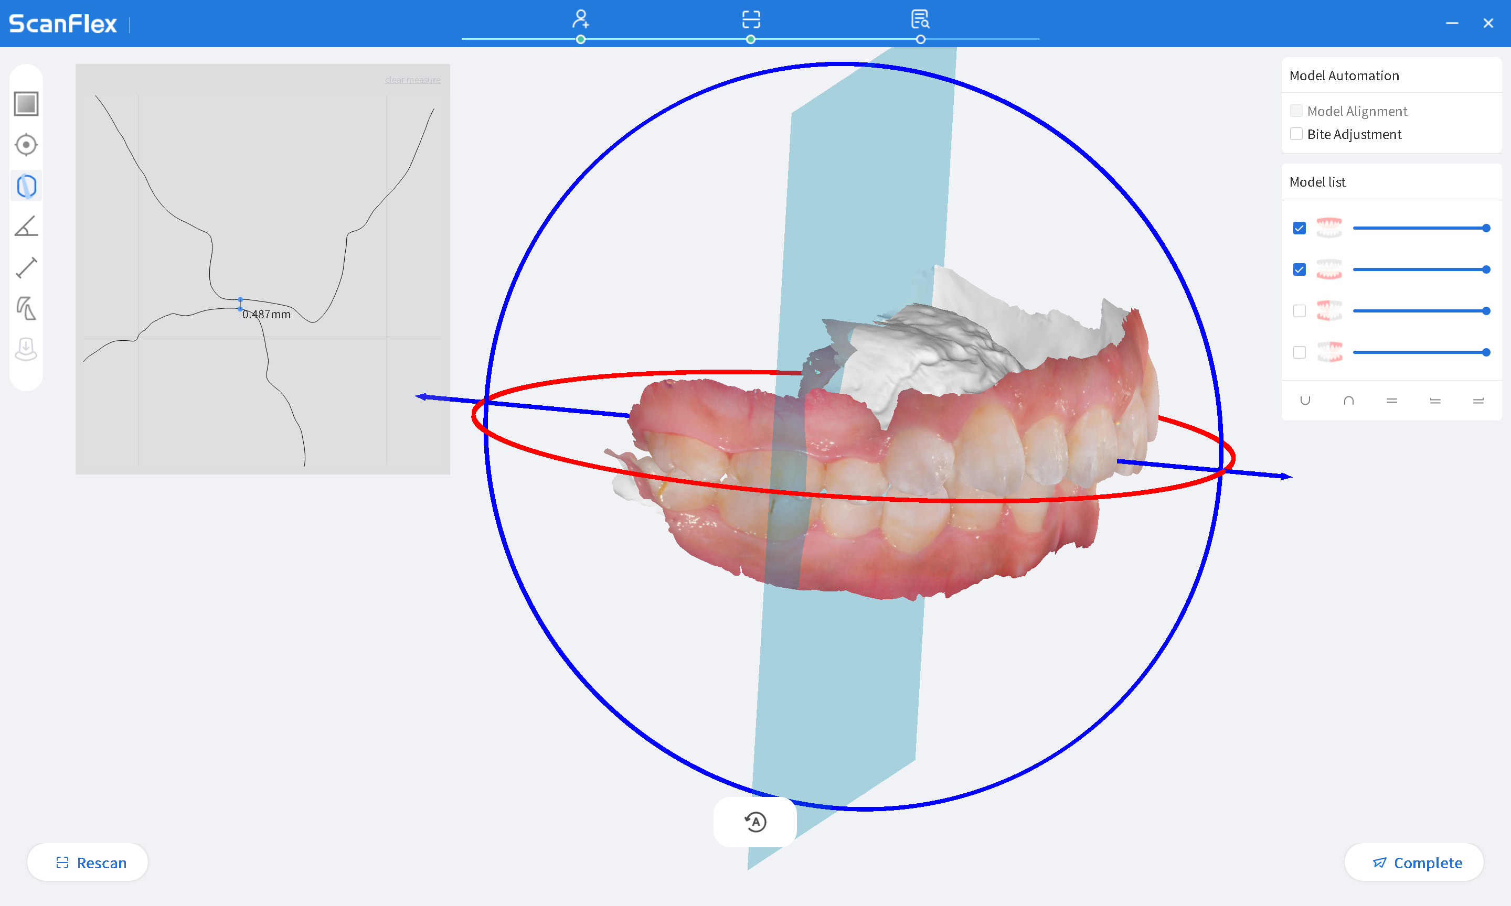
Task: Go to the patient info step
Action: pyautogui.click(x=580, y=19)
